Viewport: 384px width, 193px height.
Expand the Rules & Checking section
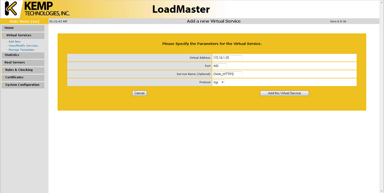point(23,70)
